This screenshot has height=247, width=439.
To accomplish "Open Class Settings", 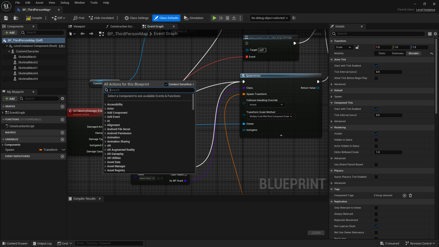I will 136,18.
